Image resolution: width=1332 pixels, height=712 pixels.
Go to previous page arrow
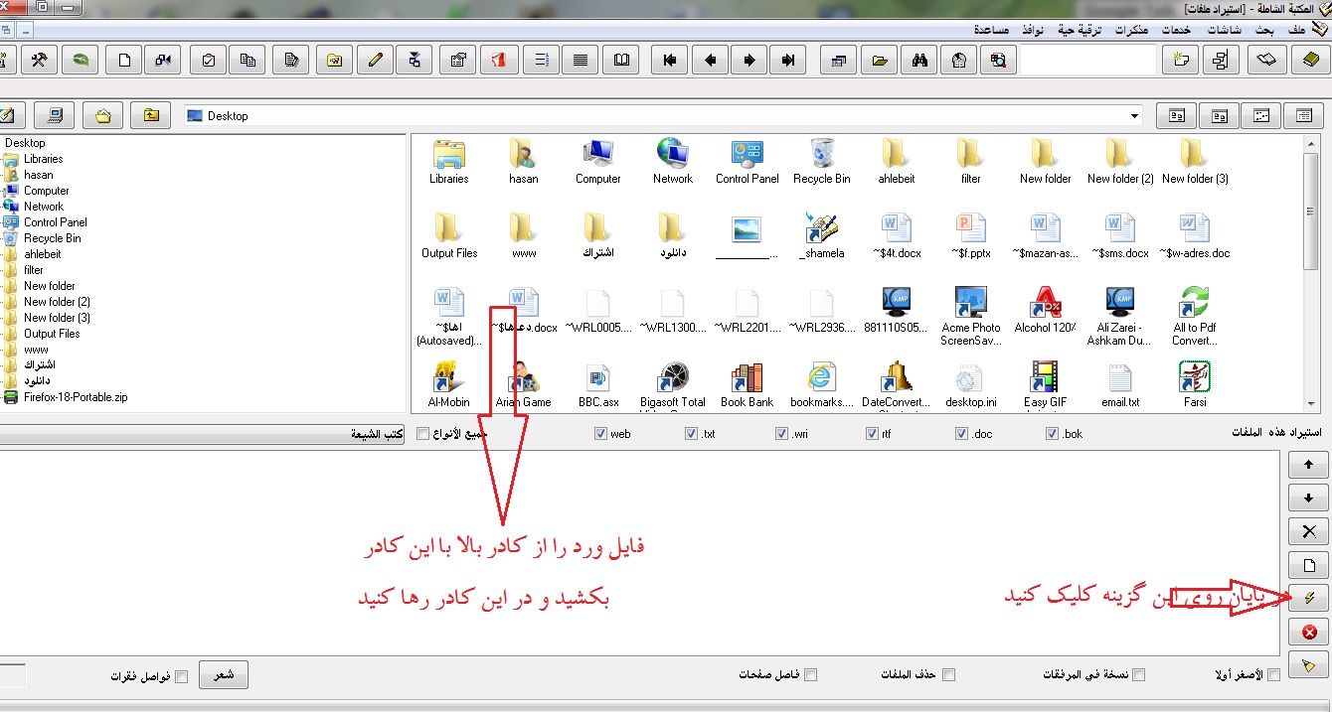pyautogui.click(x=710, y=60)
